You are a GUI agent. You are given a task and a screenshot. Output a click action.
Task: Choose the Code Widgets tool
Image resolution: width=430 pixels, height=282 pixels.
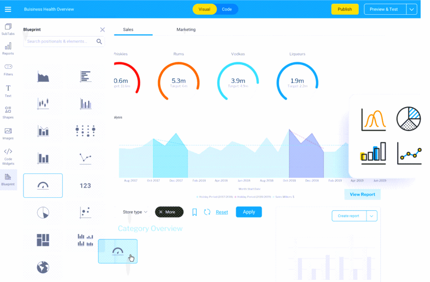click(8, 157)
